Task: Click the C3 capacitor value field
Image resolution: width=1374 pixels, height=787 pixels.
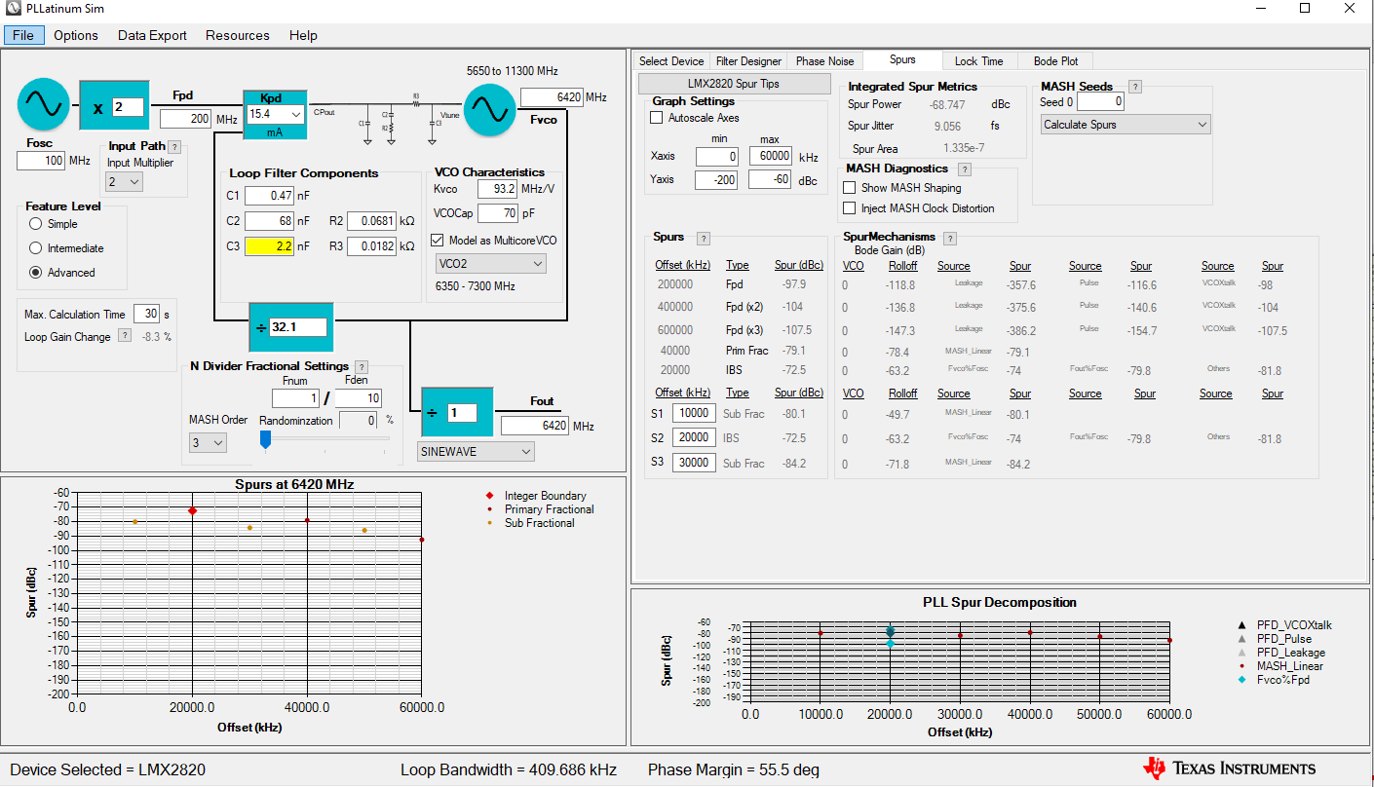Action: pyautogui.click(x=269, y=246)
